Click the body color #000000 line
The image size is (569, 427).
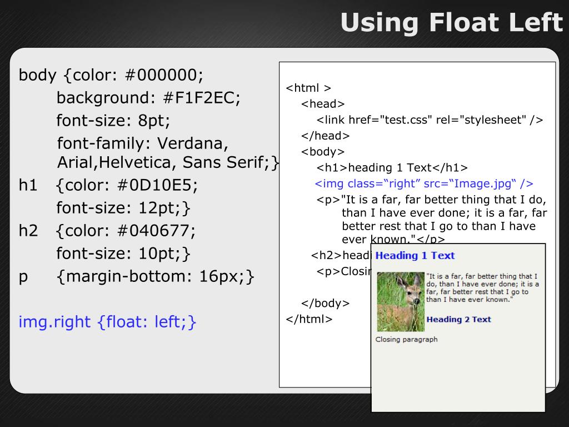pos(112,75)
